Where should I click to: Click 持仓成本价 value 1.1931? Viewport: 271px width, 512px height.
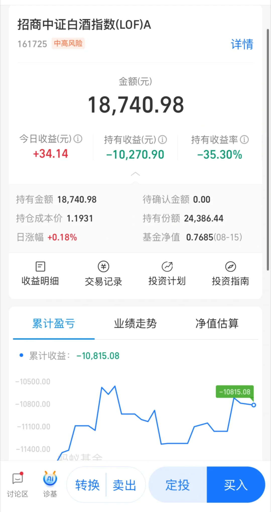tap(80, 218)
